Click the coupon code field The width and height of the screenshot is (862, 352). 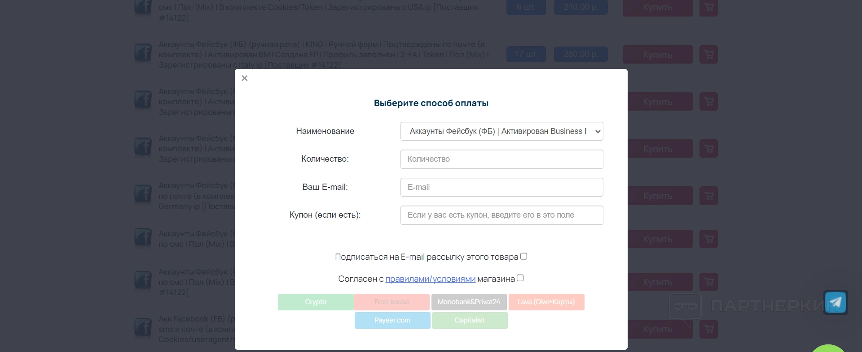pos(501,215)
